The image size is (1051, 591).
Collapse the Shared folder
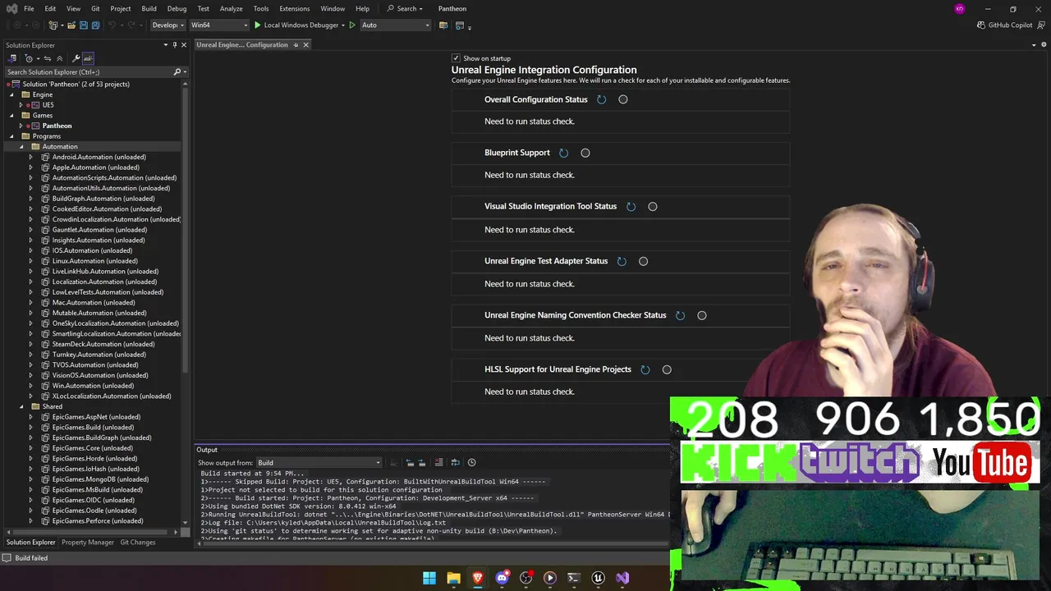pos(21,406)
